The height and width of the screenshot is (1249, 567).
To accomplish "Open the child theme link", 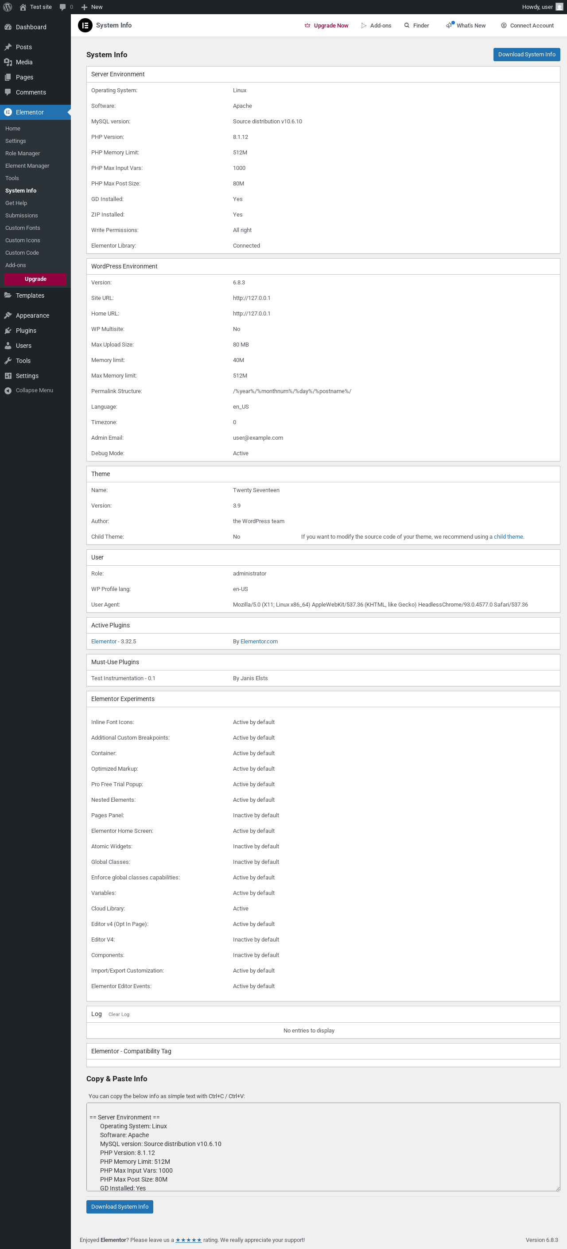I will (508, 537).
